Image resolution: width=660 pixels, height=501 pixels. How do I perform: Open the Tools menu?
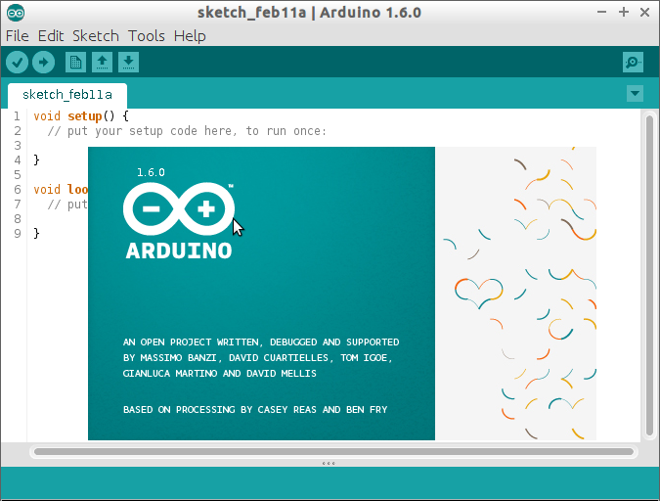pyautogui.click(x=146, y=36)
